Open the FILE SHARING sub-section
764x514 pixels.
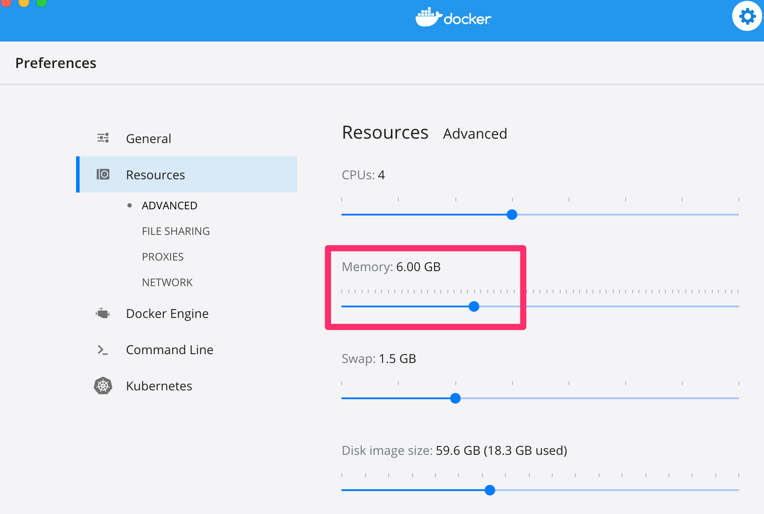click(176, 231)
